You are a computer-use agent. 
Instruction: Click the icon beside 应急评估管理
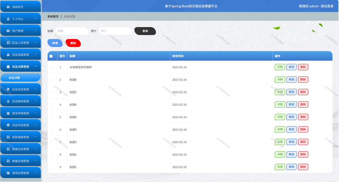[x=8, y=125]
